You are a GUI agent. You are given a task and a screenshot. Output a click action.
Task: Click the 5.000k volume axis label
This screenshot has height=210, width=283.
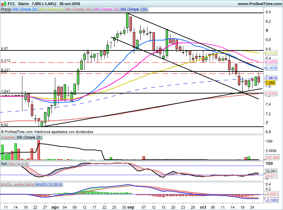tap(271, 151)
